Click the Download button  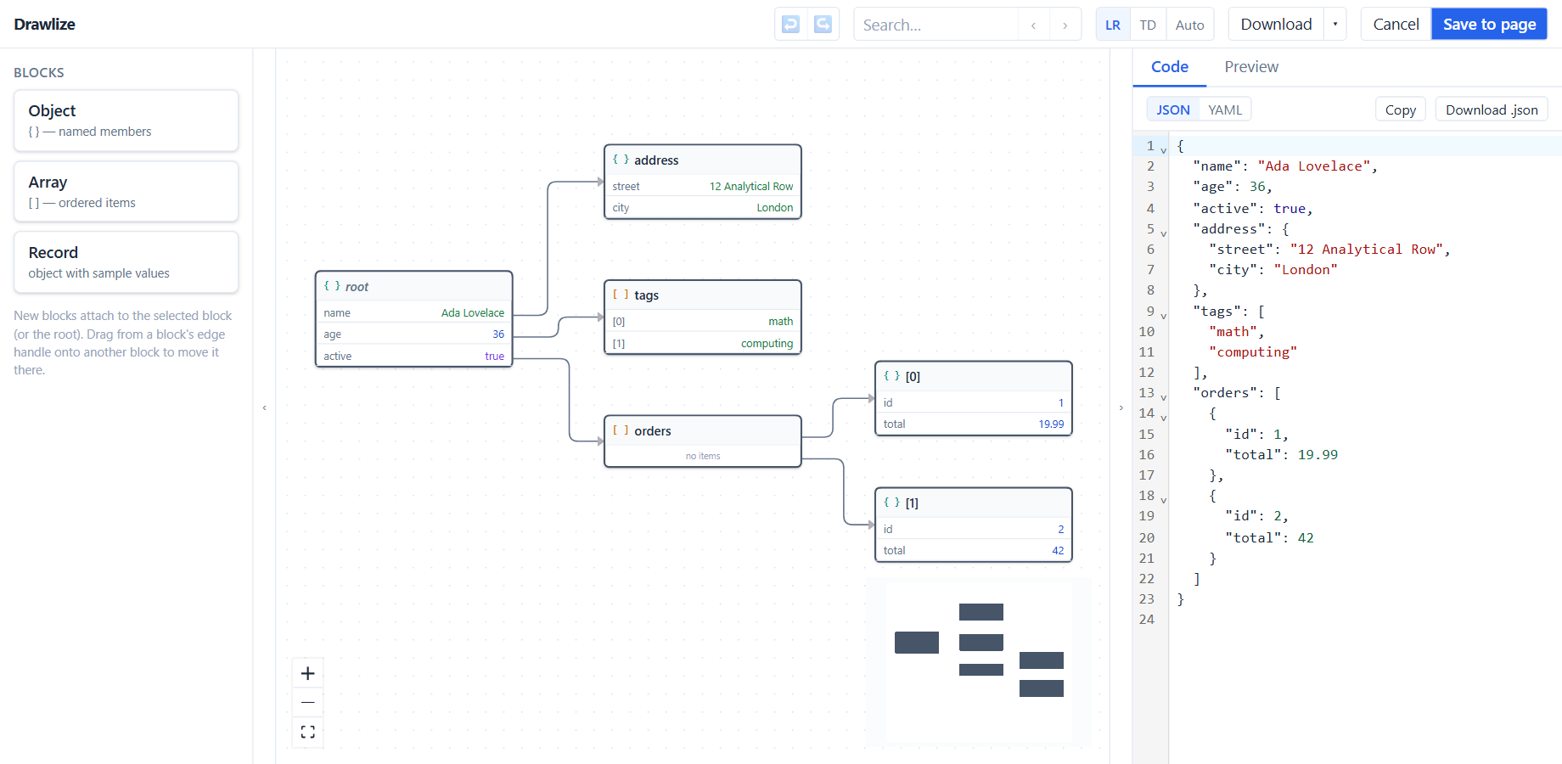(x=1276, y=25)
